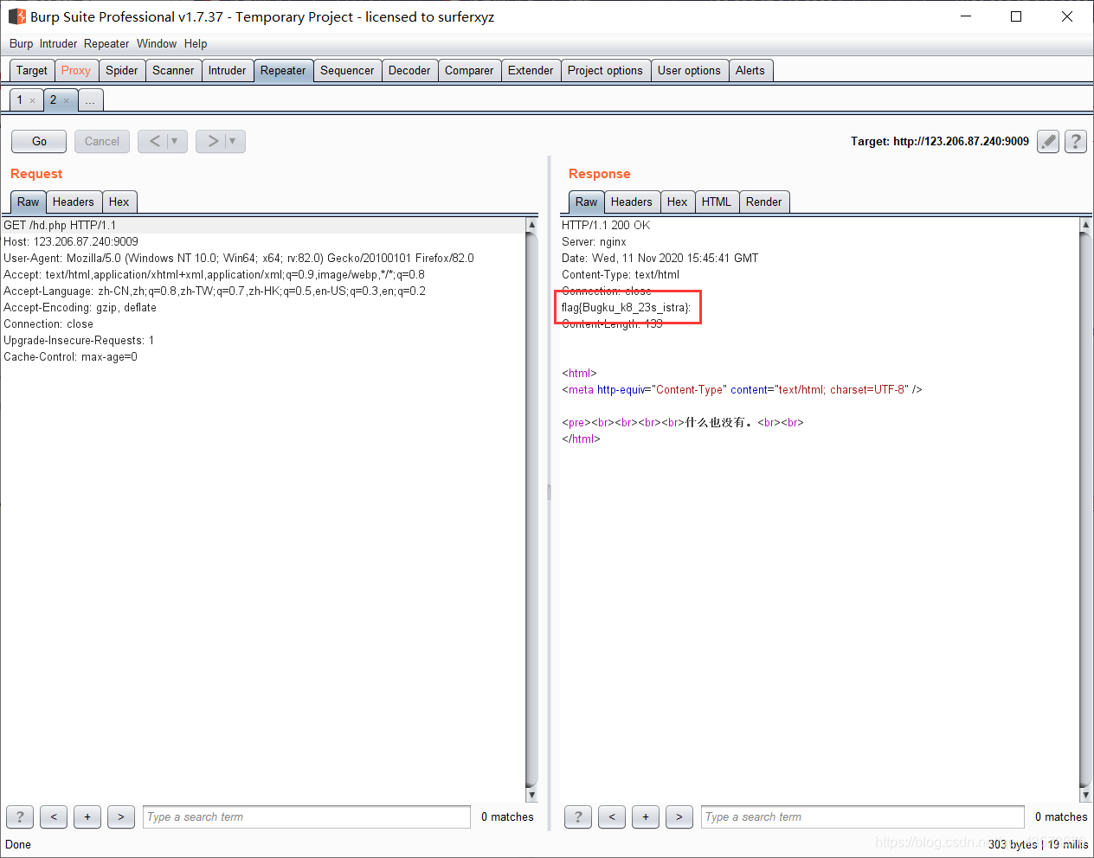
Task: Show request Hex view
Action: coord(119,202)
